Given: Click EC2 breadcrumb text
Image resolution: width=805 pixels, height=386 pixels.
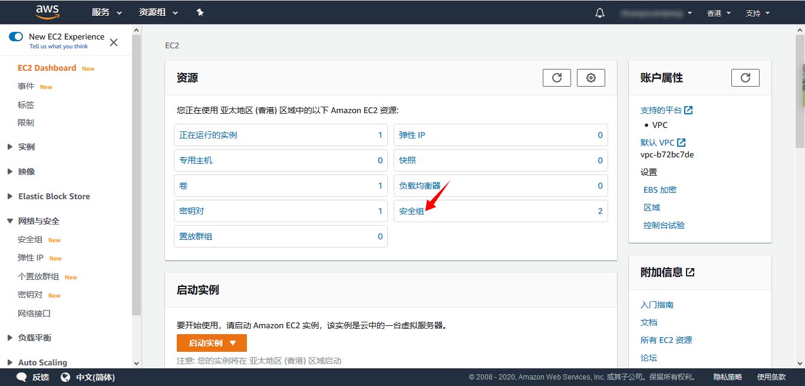Looking at the screenshot, I should pyautogui.click(x=172, y=45).
